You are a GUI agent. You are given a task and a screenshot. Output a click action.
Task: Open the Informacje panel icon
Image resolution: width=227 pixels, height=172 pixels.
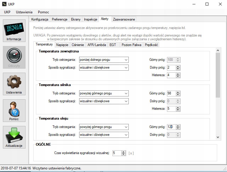click(14, 31)
